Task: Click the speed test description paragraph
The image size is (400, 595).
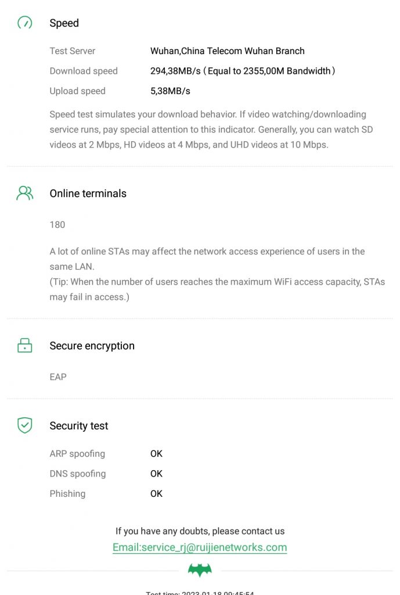Action: point(211,130)
